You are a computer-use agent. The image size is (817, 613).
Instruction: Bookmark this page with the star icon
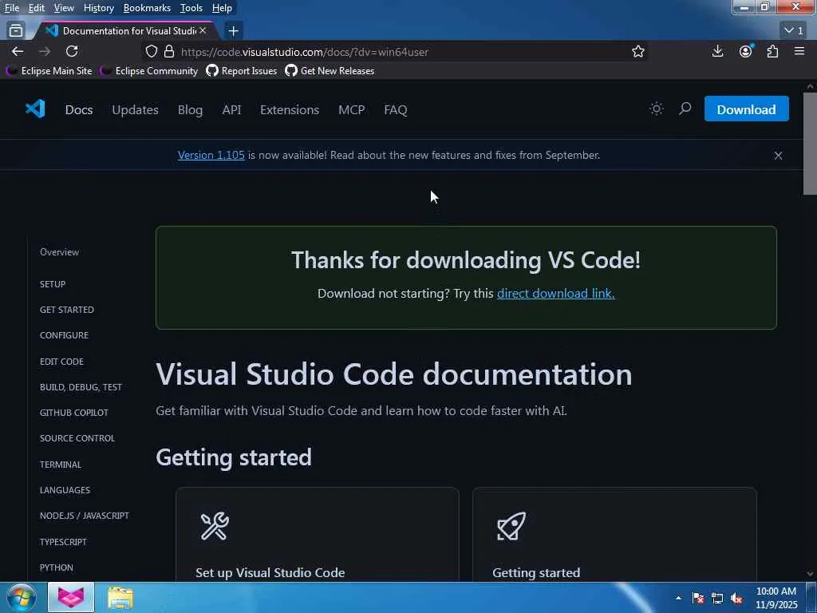tap(637, 52)
